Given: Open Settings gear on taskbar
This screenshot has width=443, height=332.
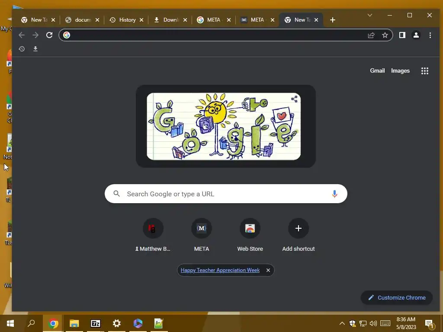Looking at the screenshot, I should (116, 323).
